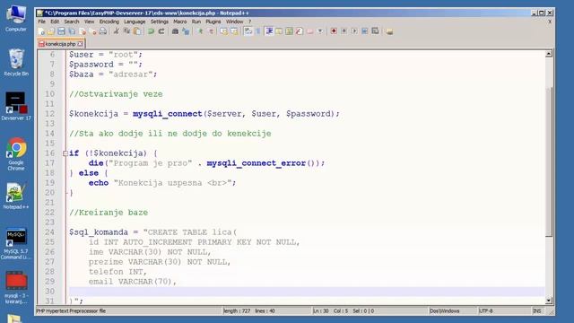Click the macro playback icon
The width and height of the screenshot is (574, 323).
pos(354,31)
